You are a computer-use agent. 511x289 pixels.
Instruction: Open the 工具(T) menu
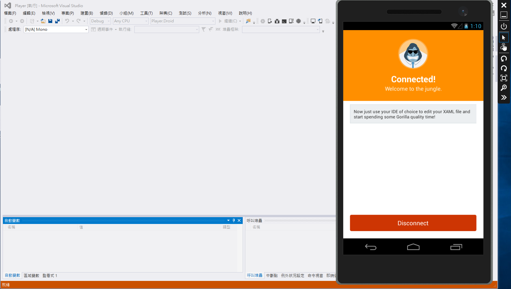pos(146,13)
